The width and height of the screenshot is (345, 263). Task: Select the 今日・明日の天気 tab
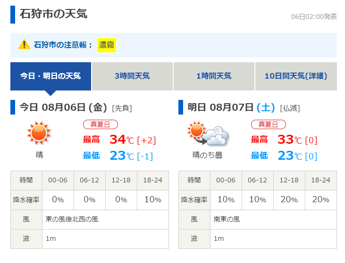(50, 76)
